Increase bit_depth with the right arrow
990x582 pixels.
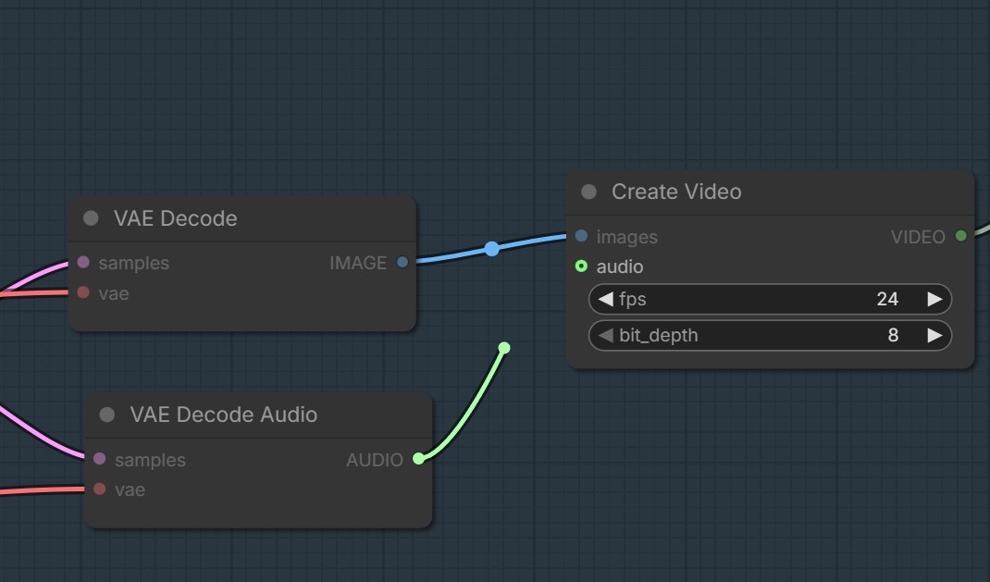tap(935, 335)
